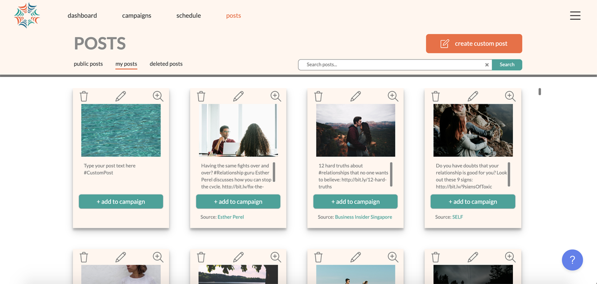Add the SELF post to campaign
This screenshot has width=597, height=284.
(x=473, y=202)
